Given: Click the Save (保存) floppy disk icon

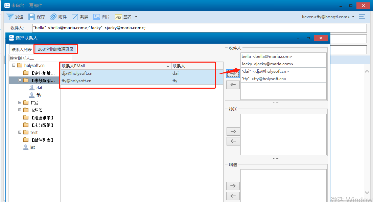Looking at the screenshot, I should click(32, 17).
